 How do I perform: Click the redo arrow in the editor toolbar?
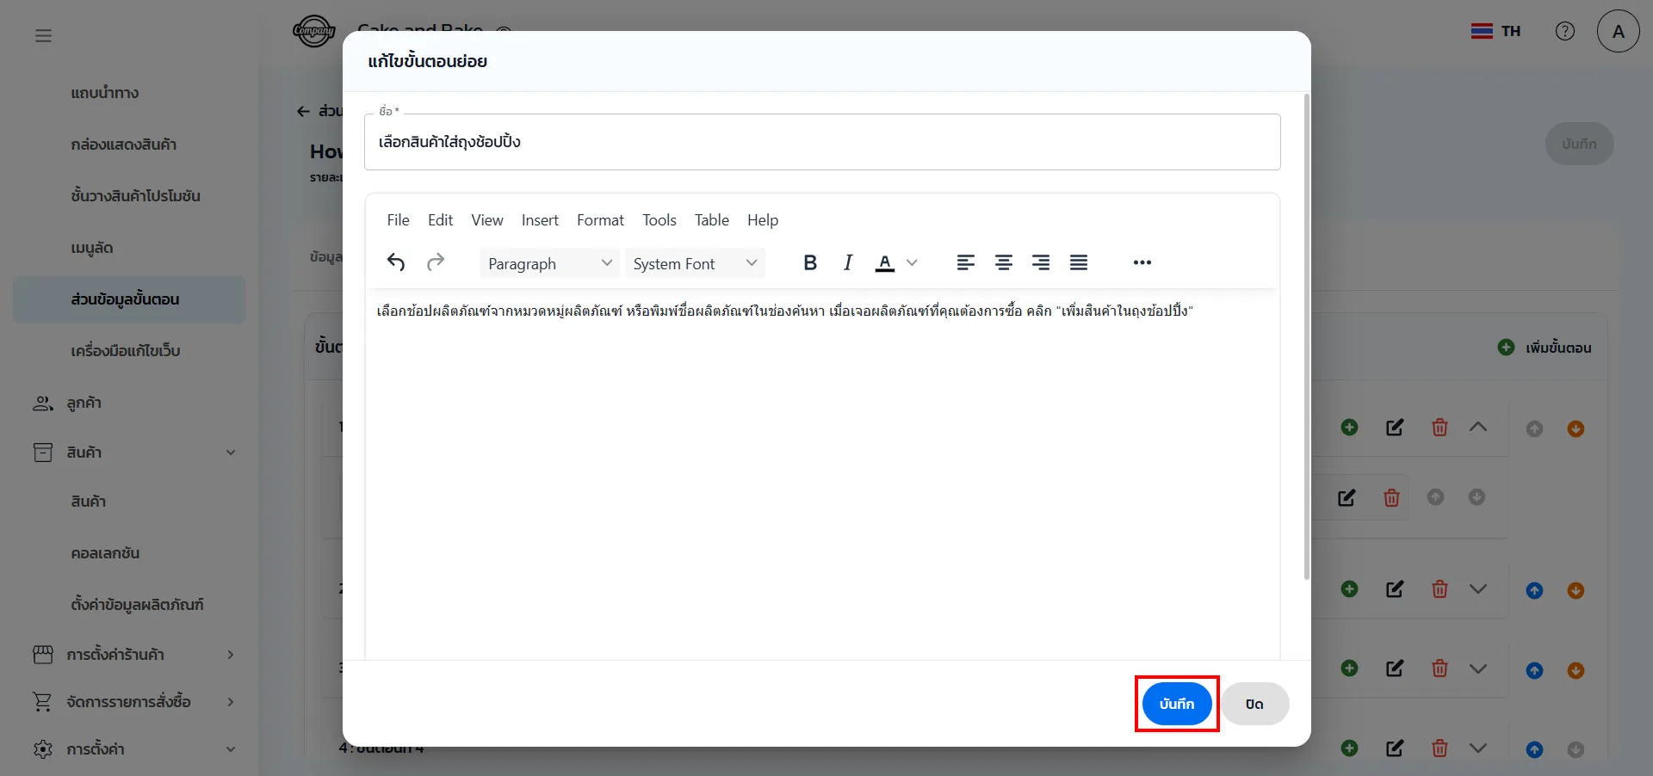436,262
